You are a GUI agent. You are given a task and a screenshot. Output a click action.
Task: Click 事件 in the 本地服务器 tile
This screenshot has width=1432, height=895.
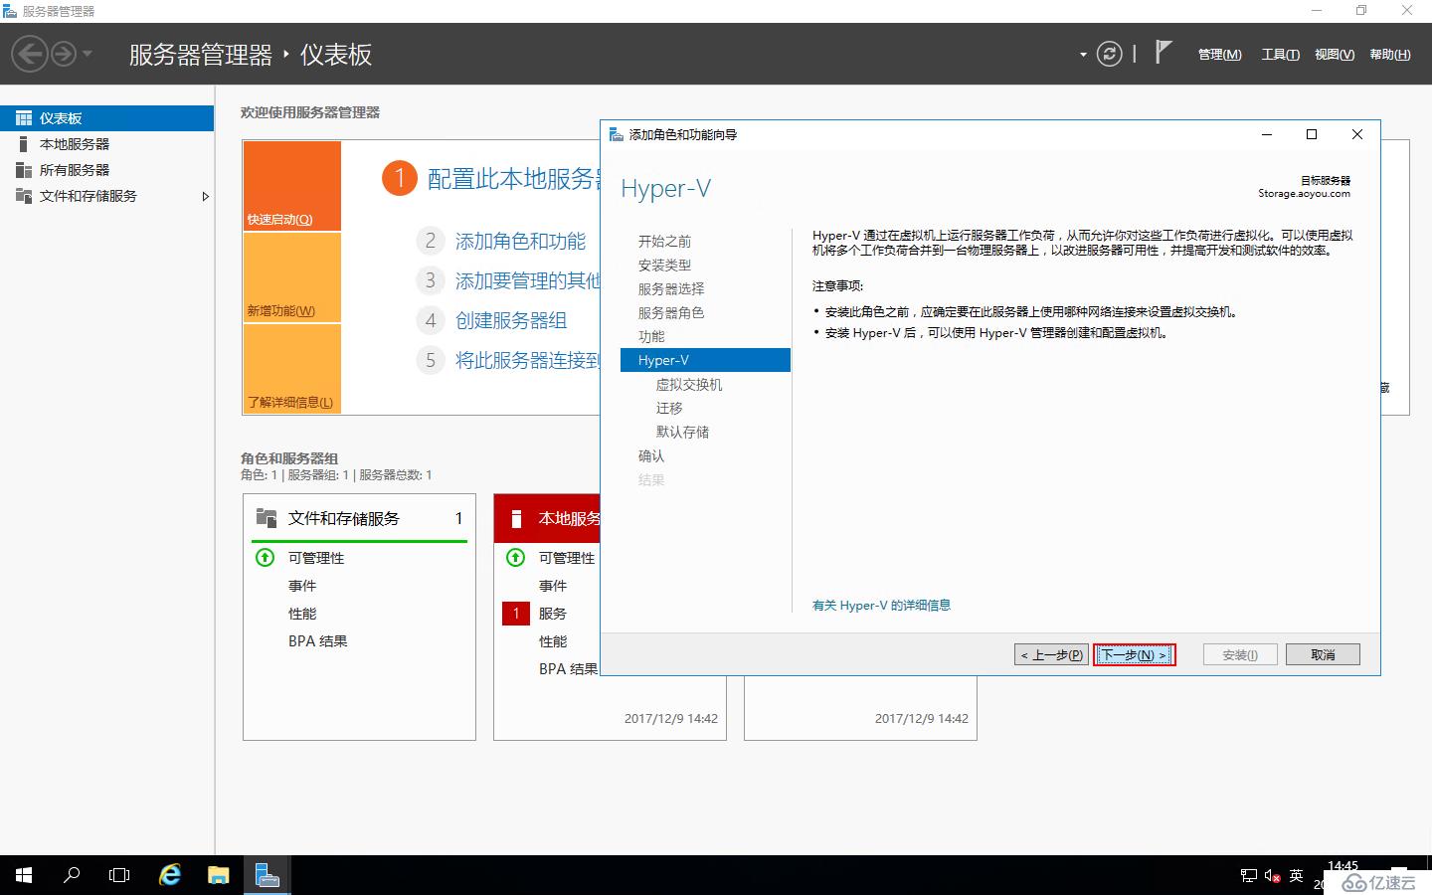pos(553,586)
